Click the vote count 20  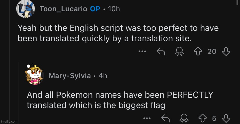click(212, 52)
